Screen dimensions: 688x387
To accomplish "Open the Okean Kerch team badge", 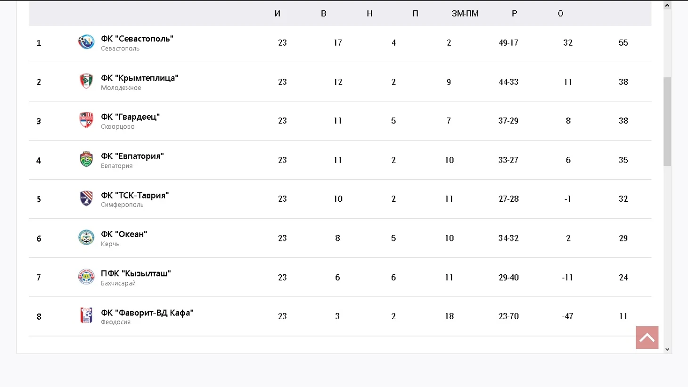I will coord(86,238).
